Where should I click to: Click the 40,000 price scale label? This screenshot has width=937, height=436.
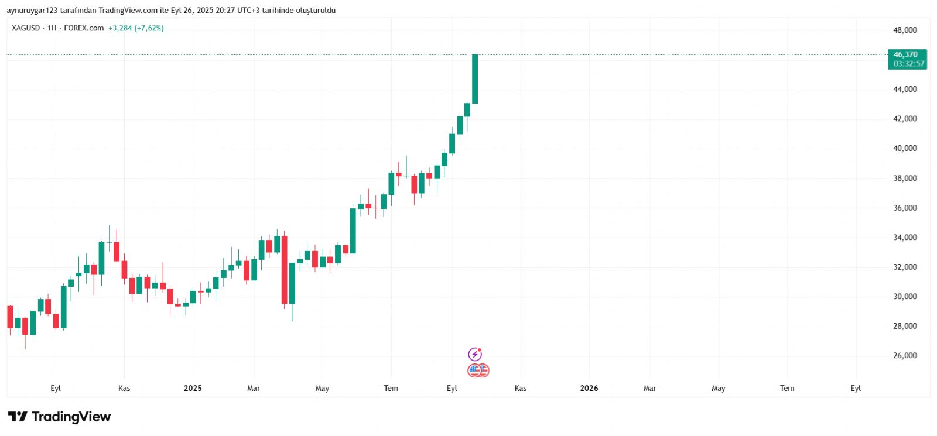coord(905,148)
